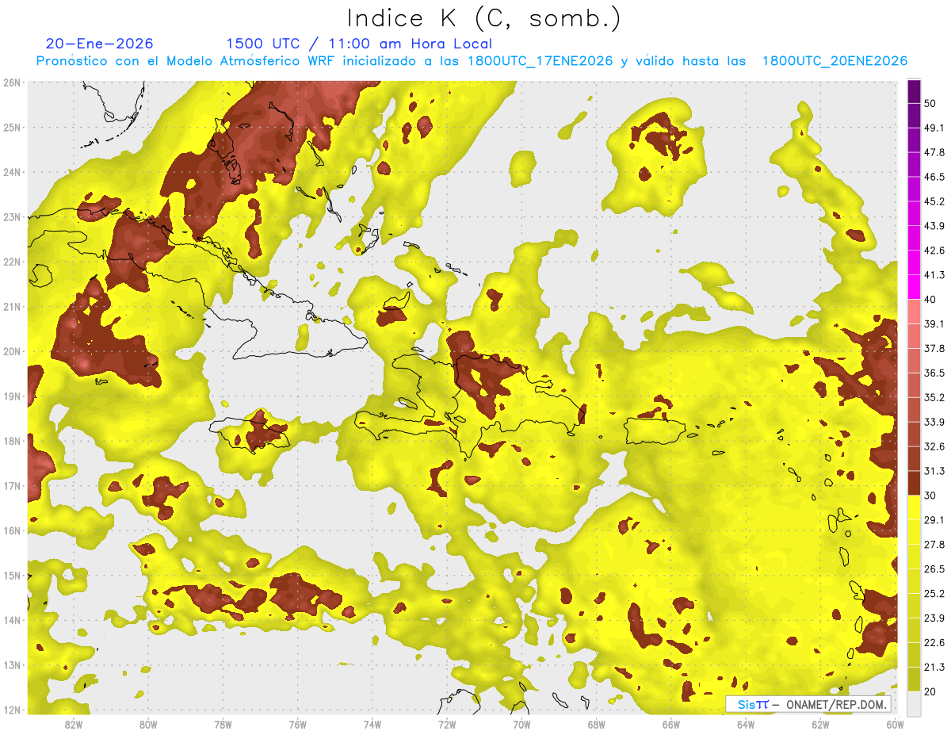The width and height of the screenshot is (951, 735).
Task: Click the bright yellow color bar segment between 29.1 and 30
Action: (914, 507)
